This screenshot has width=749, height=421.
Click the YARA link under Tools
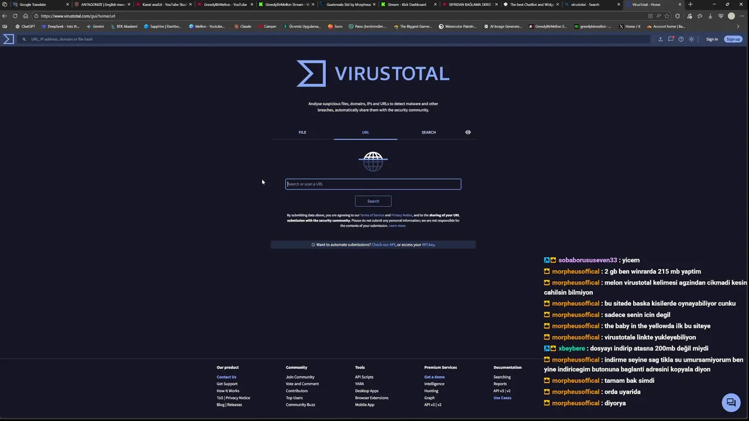(359, 384)
